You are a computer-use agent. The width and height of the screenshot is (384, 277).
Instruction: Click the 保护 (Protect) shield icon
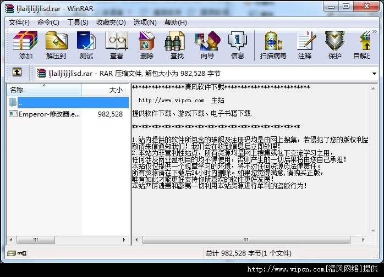pos(335,45)
